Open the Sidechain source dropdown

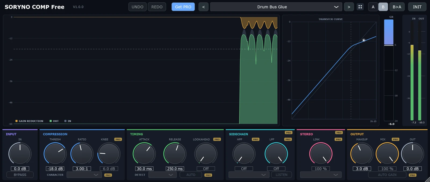(249, 175)
